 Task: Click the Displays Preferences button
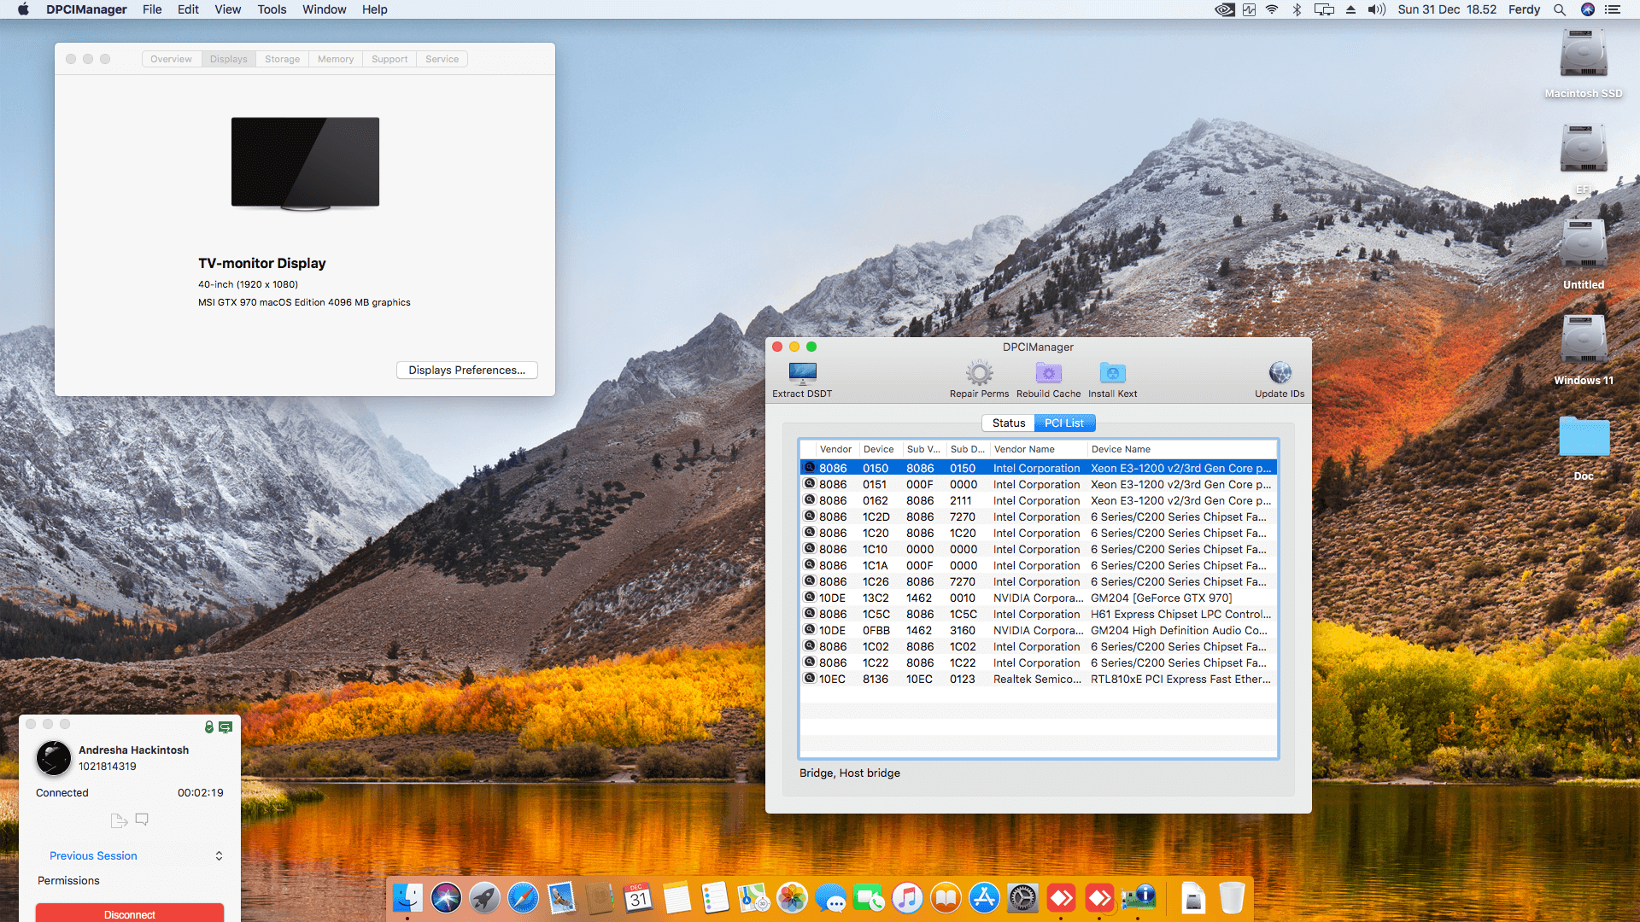466,370
